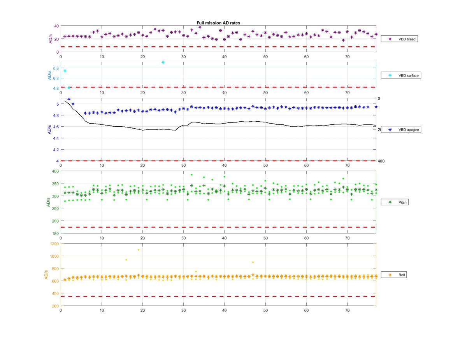This screenshot has height=344, width=467.
Task: Click the orange AD/s label of Roll plot
Action: 46,275
